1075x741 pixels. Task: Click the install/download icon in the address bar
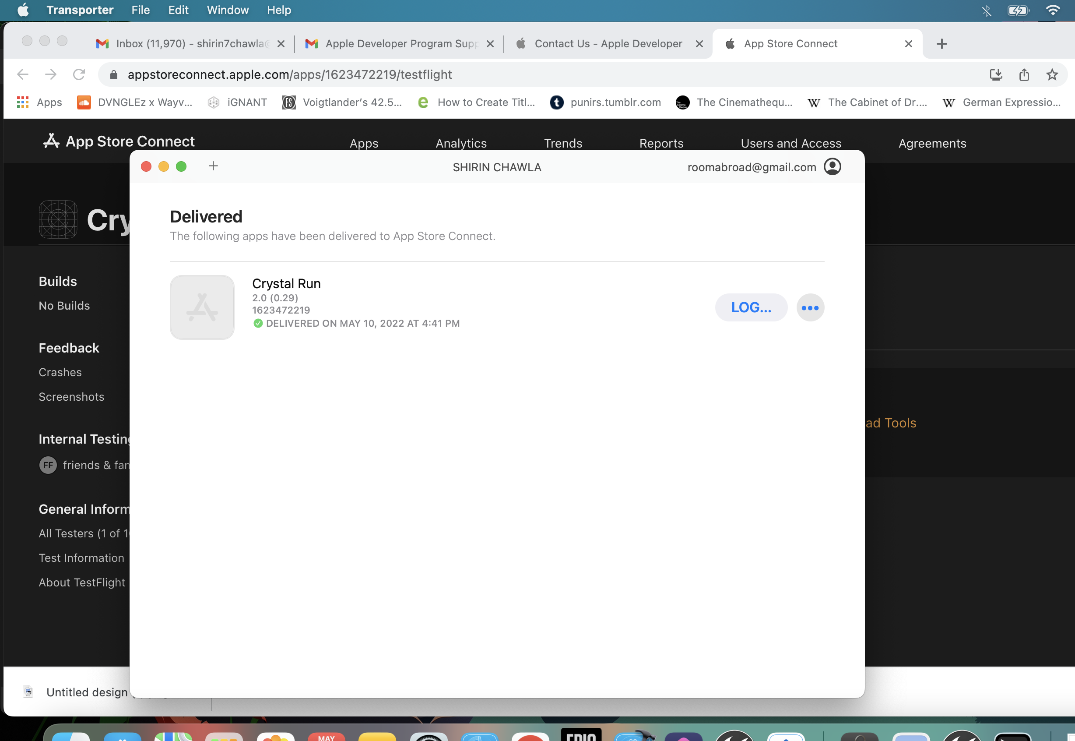click(996, 74)
